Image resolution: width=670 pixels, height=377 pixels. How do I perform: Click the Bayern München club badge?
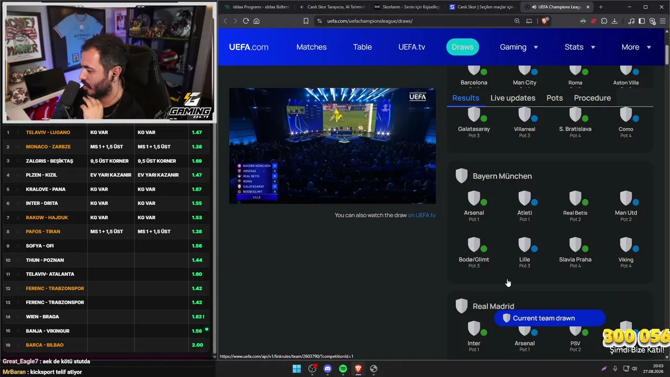point(461,176)
